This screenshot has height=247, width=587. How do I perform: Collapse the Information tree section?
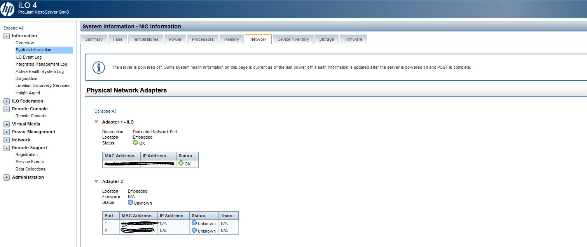(x=7, y=36)
